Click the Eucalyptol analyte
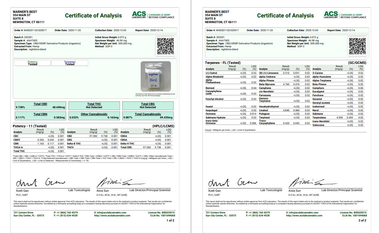 (318, 92)
